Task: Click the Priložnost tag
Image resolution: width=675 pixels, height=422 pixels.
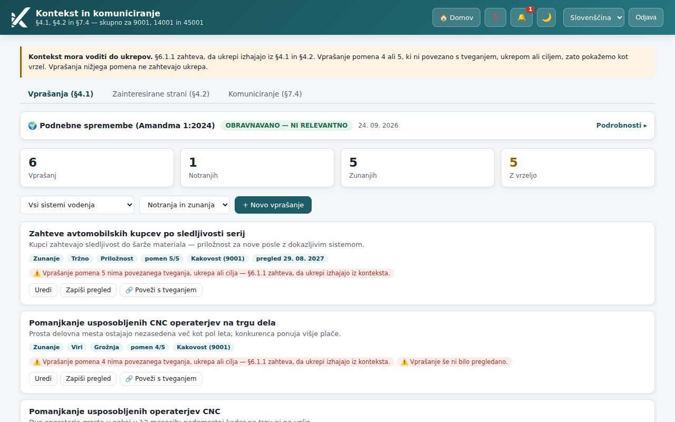Action: (117, 259)
